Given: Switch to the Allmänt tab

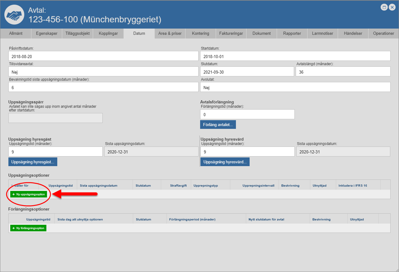Looking at the screenshot, I should [x=16, y=34].
